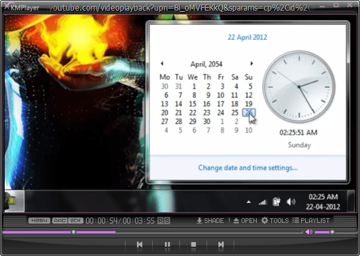The height and width of the screenshot is (256, 360).
Task: Click the seek bar handle
Action: click(x=73, y=232)
